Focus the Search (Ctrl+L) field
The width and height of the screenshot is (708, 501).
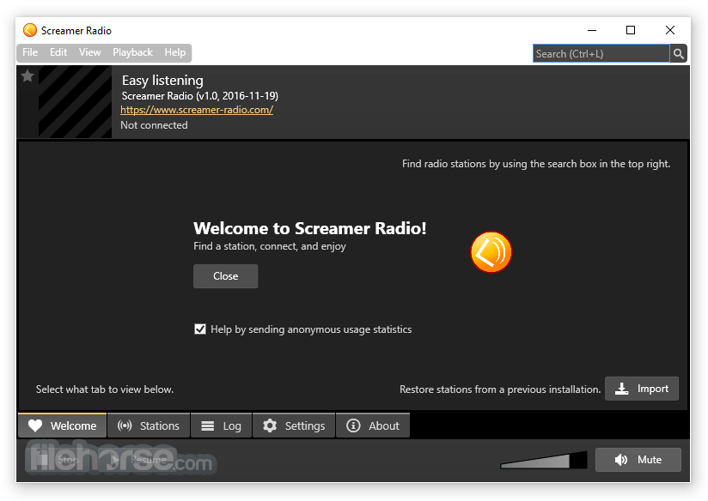[601, 54]
